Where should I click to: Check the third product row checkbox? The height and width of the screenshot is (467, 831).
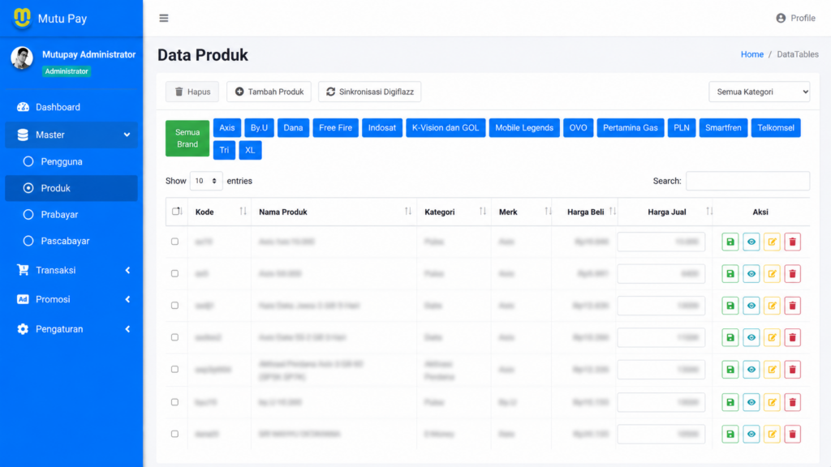point(174,306)
